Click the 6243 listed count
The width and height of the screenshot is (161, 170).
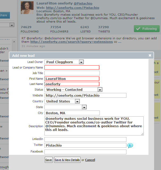coord(85,27)
